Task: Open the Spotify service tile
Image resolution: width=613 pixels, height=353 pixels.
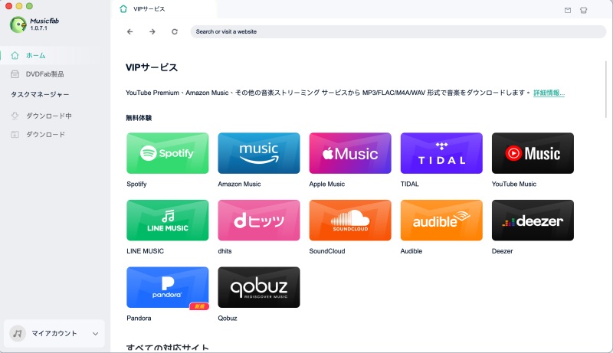Action: pos(167,153)
